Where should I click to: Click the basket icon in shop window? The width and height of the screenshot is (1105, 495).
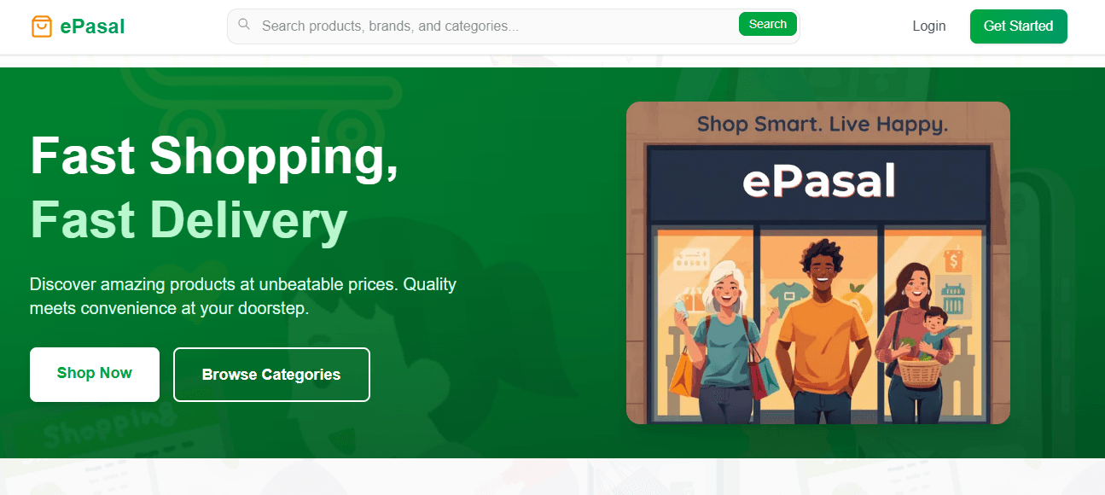click(x=952, y=299)
